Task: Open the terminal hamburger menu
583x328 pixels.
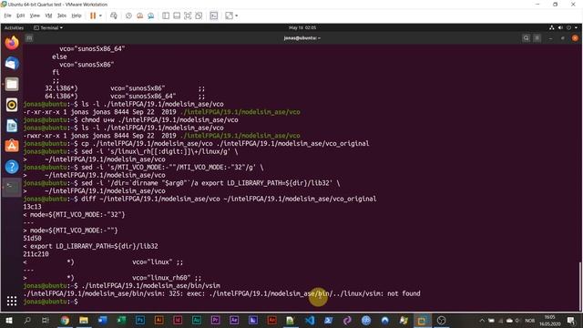Action: [537, 38]
